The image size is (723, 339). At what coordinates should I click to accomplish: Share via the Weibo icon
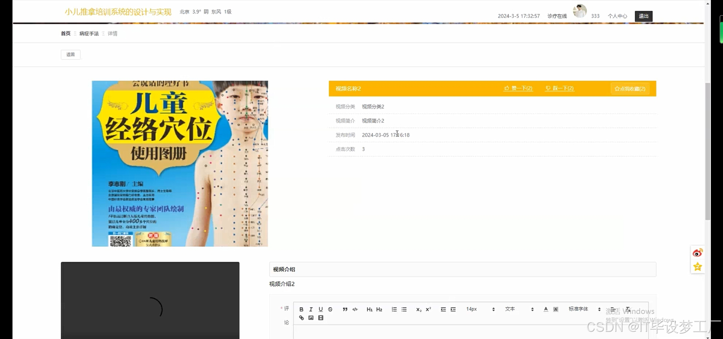[698, 253]
